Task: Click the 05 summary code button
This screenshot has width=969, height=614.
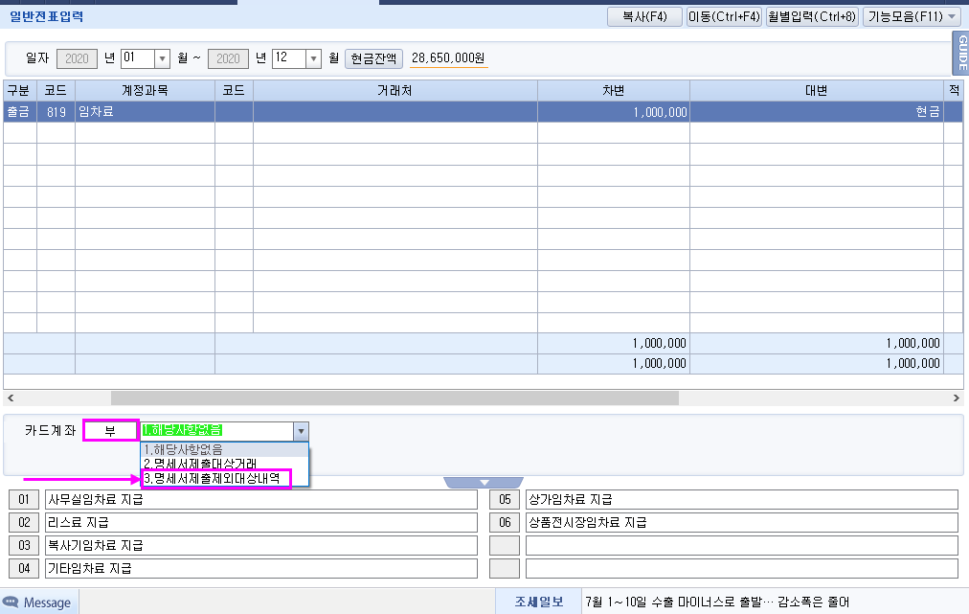Action: coord(505,500)
